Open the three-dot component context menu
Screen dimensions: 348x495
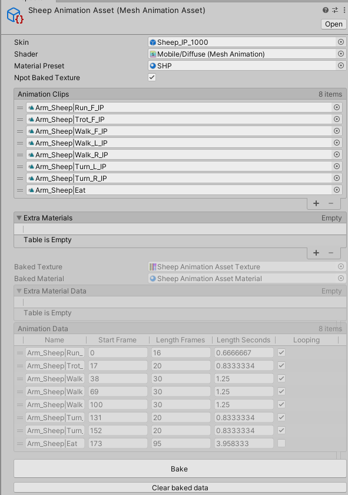(x=344, y=10)
